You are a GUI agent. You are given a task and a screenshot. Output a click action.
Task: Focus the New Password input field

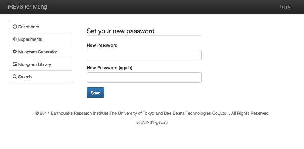[144, 55]
